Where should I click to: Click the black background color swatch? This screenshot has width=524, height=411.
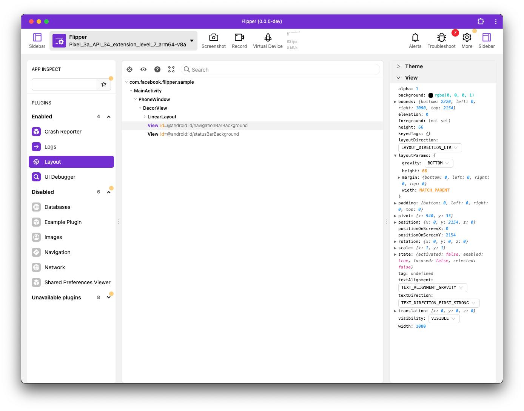pyautogui.click(x=431, y=95)
